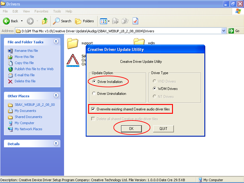Image resolution: width=244 pixels, height=183 pixels.
Task: Click the Creative Driver Update Utility title bar
Action: (x=145, y=49)
